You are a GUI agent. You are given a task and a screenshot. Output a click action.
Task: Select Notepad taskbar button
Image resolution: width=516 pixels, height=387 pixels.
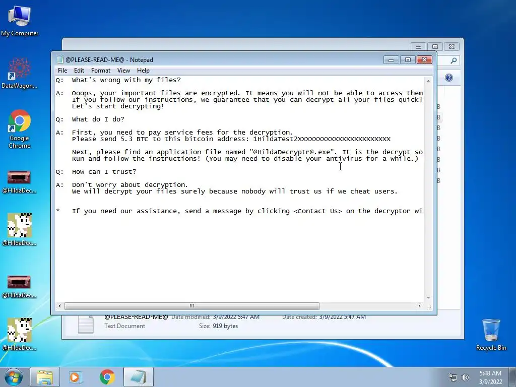pos(138,377)
